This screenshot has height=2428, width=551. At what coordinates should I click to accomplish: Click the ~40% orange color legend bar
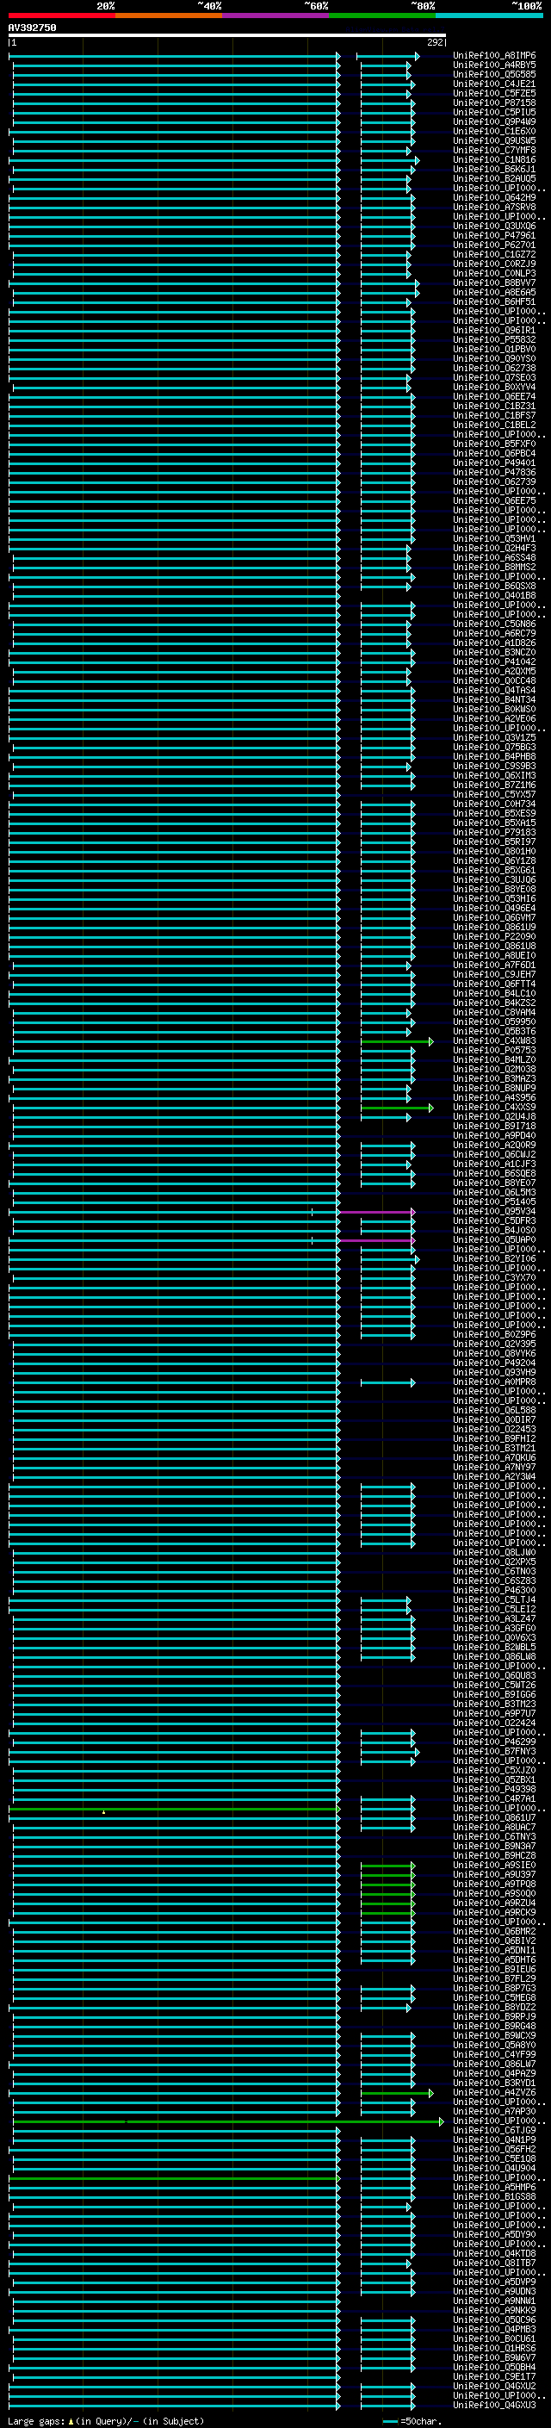(x=169, y=16)
